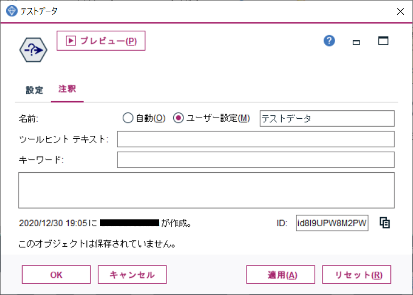Screen dimensions: 413x295
Task: Select the ユーザー設定 radio button
Action: [x=178, y=118]
